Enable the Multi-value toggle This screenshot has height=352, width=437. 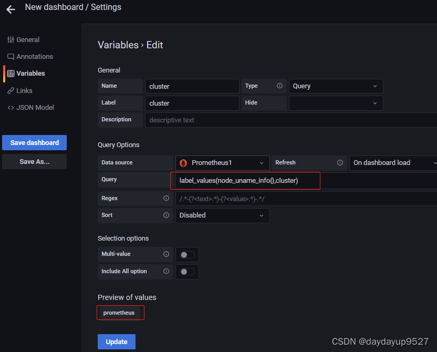coord(187,255)
